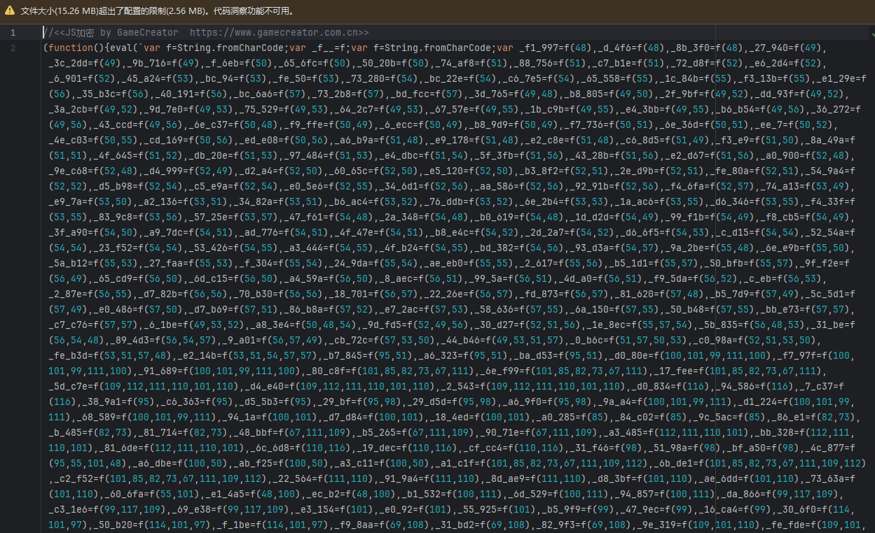Click the editor's vertical scrollbar track
This screenshot has width=875, height=533.
tap(871, 280)
